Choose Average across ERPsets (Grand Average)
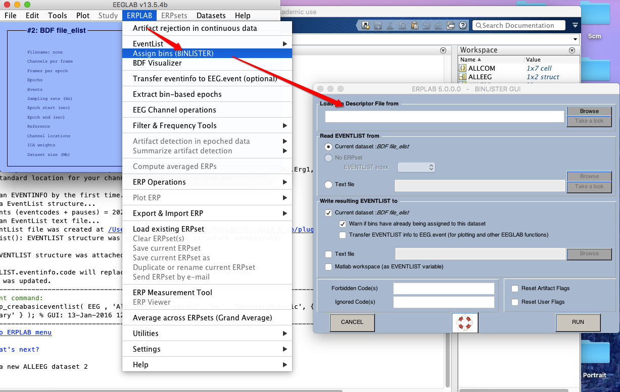620x392 pixels. point(207,318)
